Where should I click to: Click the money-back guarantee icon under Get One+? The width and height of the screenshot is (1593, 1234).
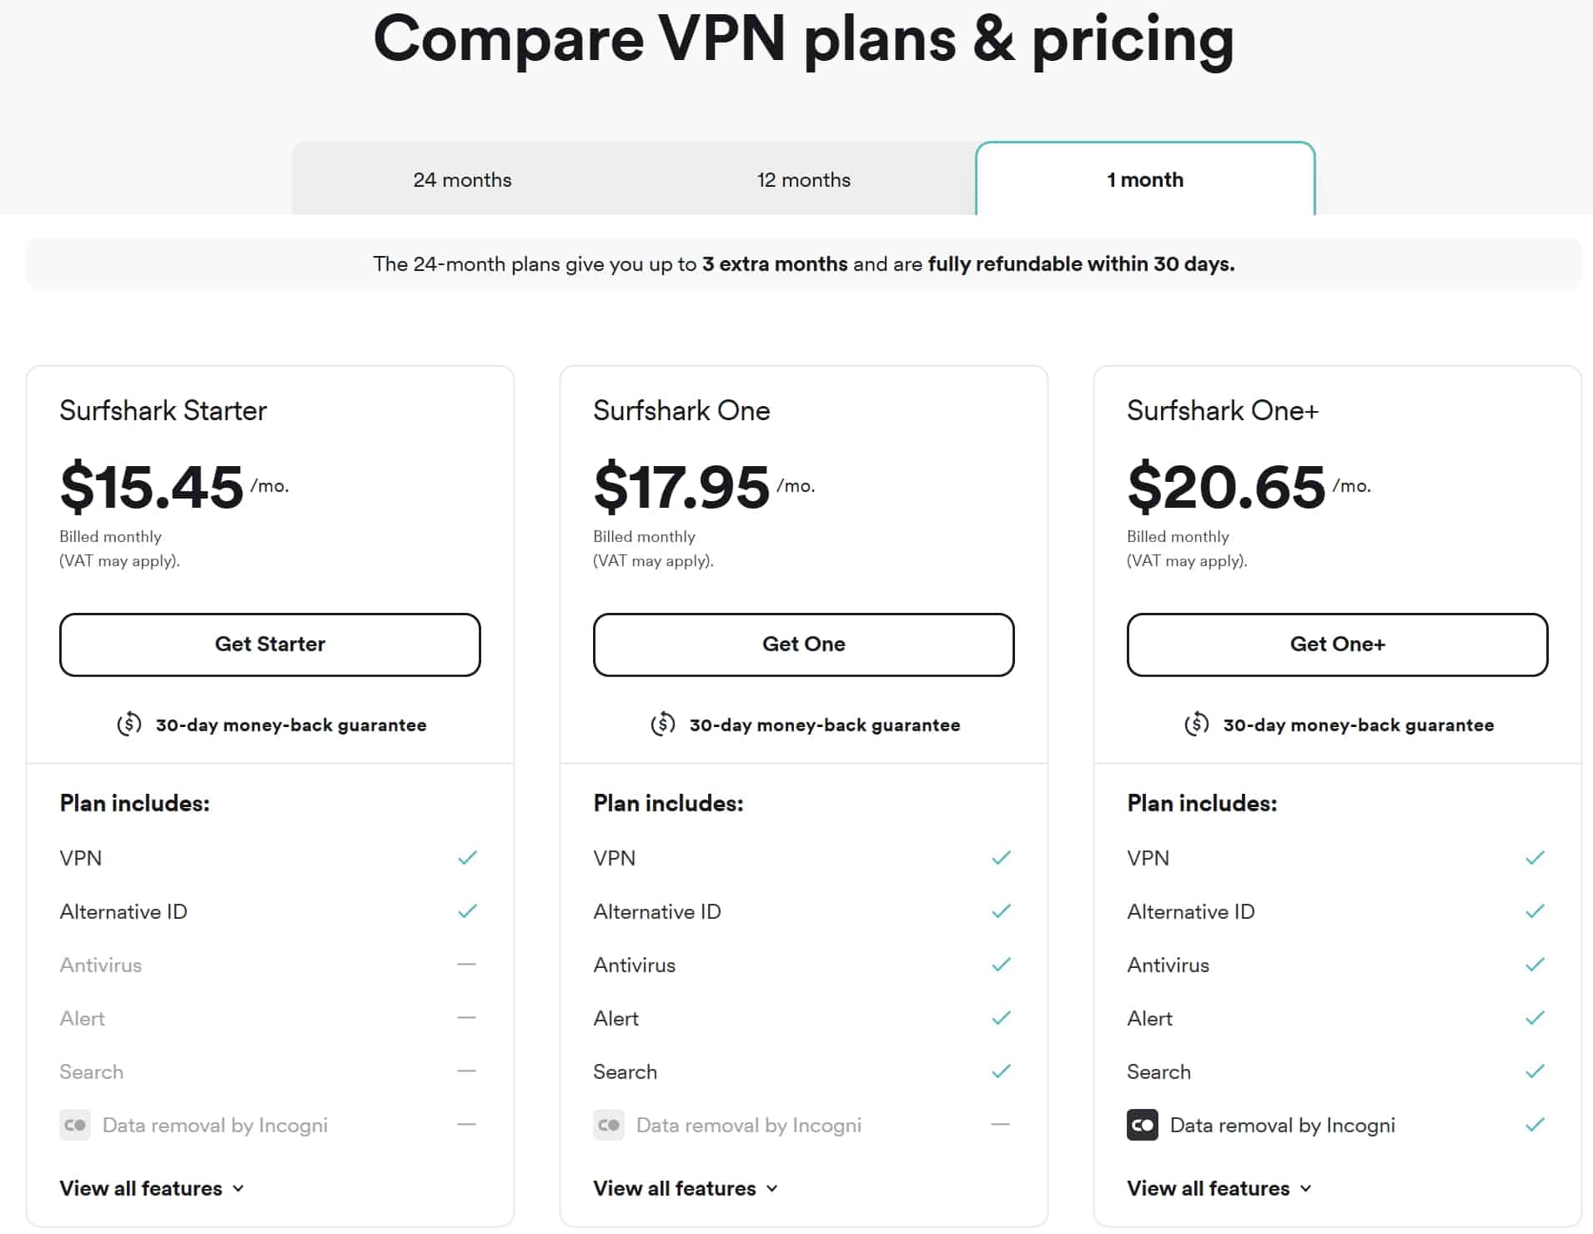(1197, 725)
